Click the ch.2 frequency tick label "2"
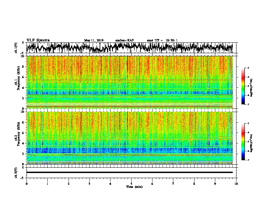The height and width of the screenshot is (206, 266). [23, 154]
